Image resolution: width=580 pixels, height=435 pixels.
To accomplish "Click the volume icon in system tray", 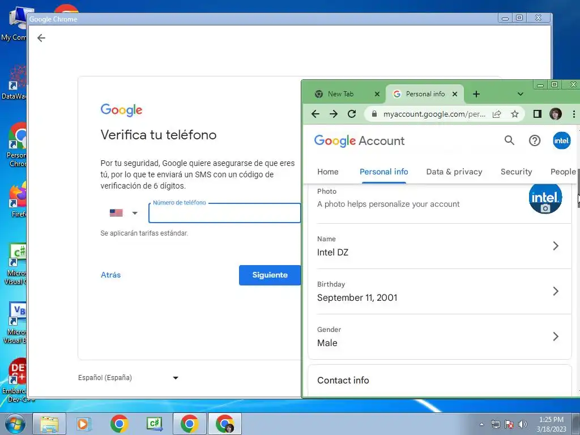I will coord(523,424).
